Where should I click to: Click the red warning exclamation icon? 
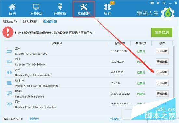click(8, 32)
